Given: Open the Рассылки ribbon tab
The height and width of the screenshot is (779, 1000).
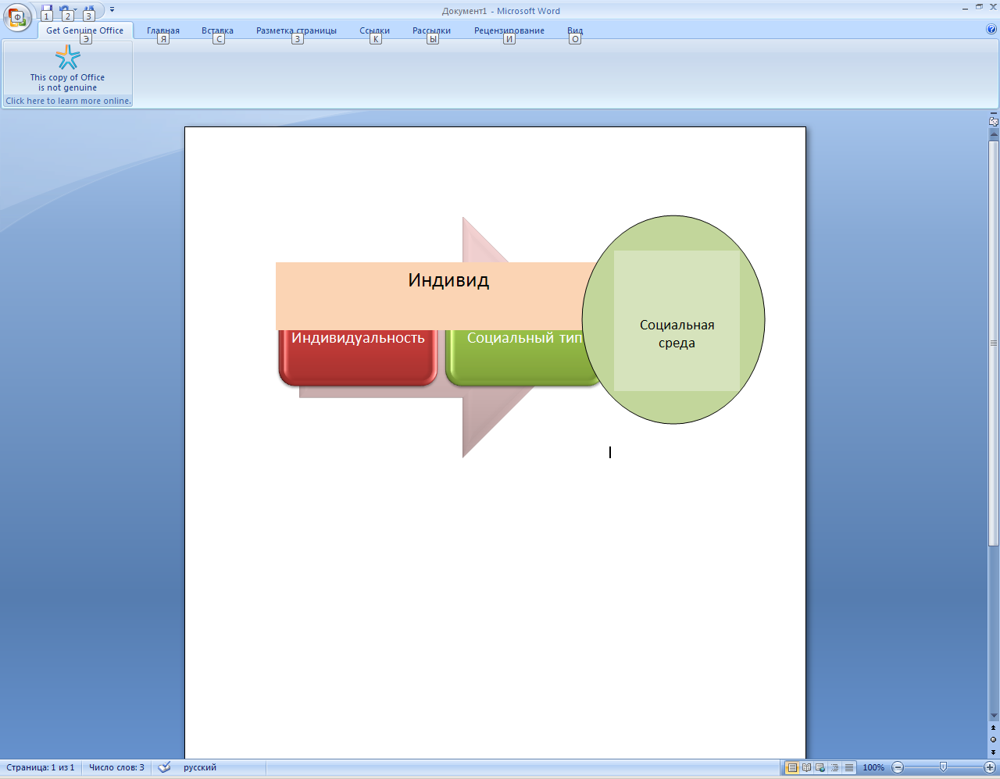Looking at the screenshot, I should (431, 30).
